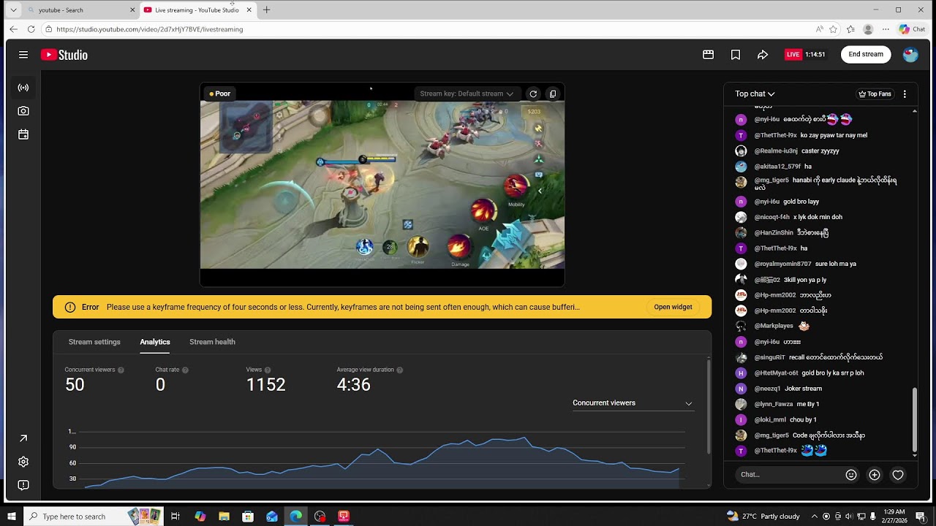The width and height of the screenshot is (936, 526).
Task: Click the 4:36 average view duration value
Action: point(353,385)
